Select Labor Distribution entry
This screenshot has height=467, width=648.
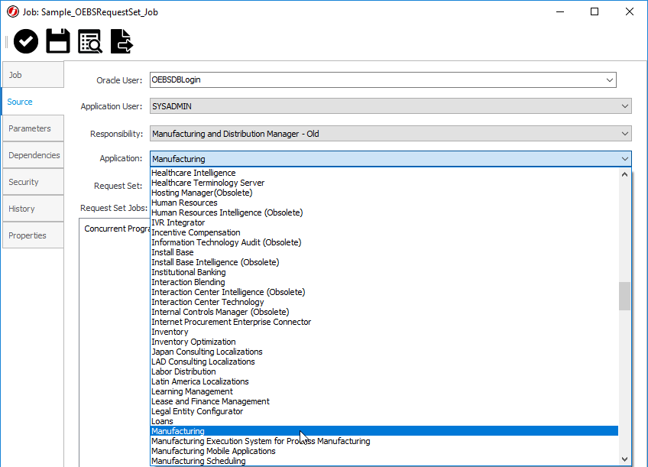point(384,371)
